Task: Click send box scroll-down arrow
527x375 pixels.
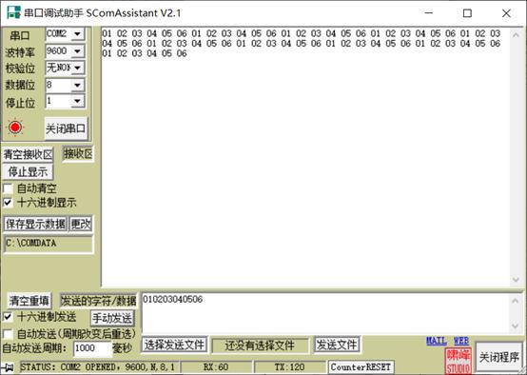Action: point(515,326)
